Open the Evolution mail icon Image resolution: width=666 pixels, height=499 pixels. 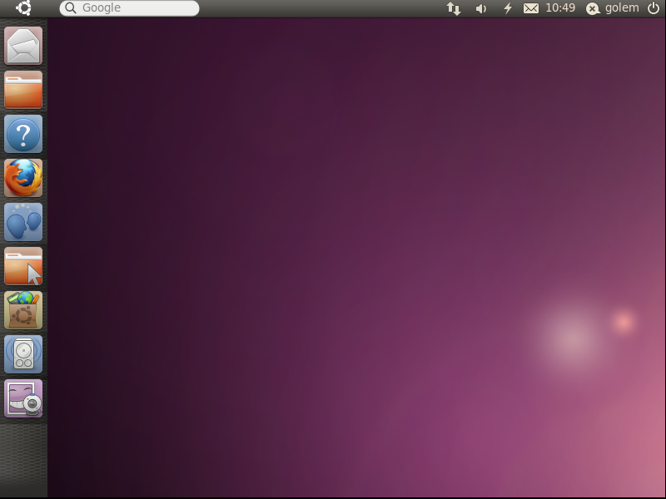coord(23,46)
